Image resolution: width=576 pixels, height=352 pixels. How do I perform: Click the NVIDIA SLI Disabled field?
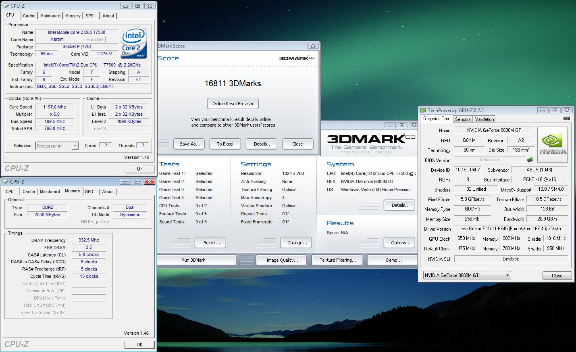(x=511, y=259)
